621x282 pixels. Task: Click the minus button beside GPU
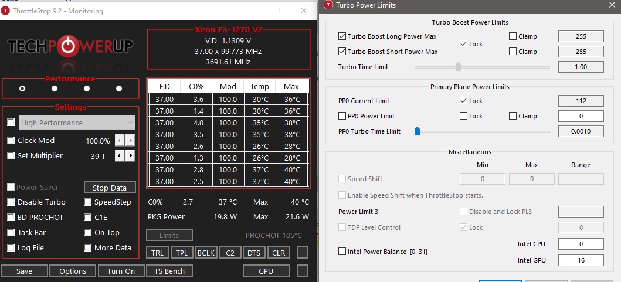point(302,271)
